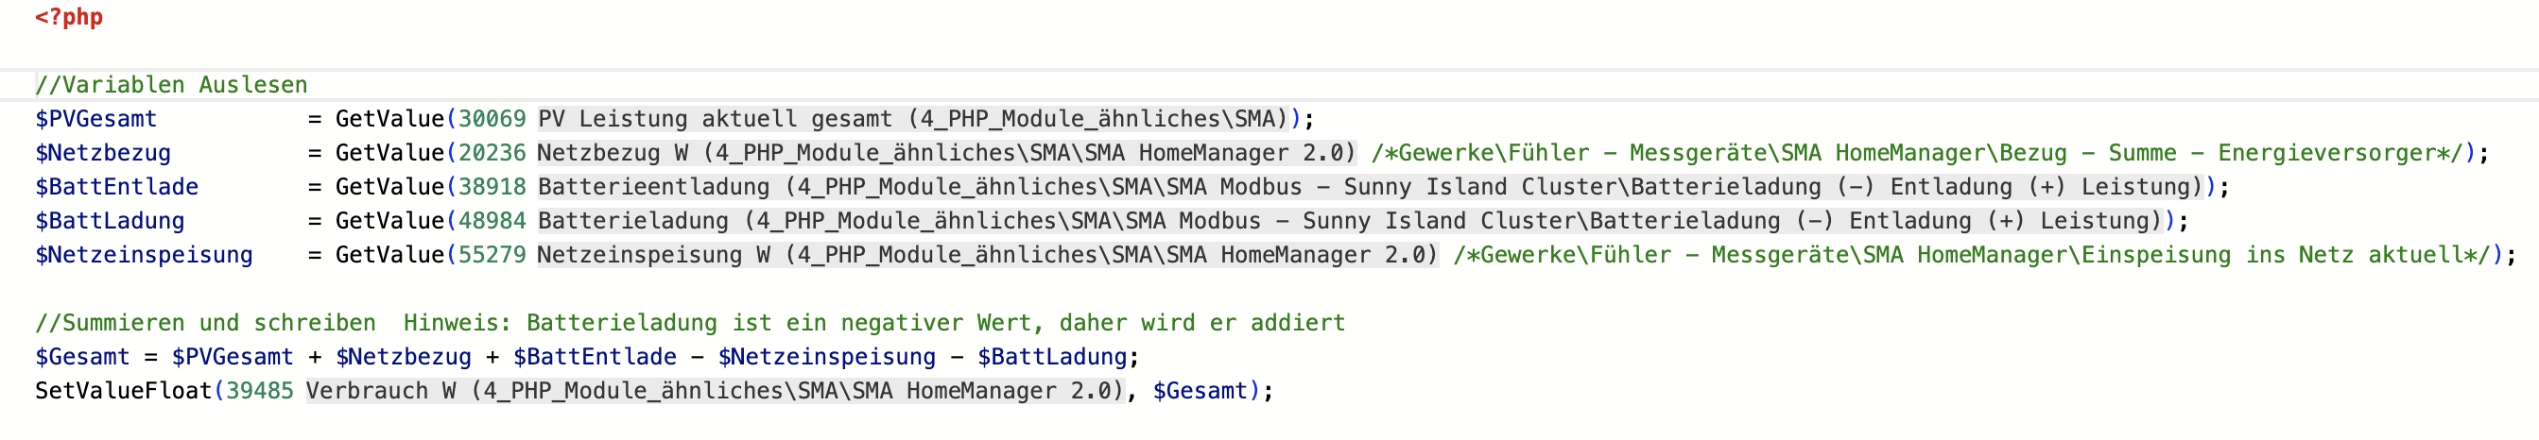Click the $PVGesamt variable declaration

coord(95,119)
